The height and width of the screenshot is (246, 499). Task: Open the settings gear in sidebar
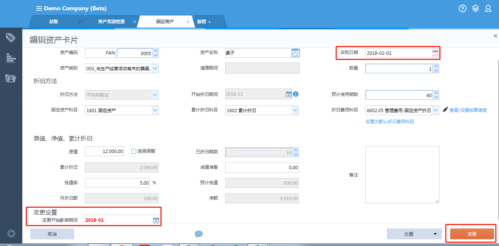[x=11, y=233]
